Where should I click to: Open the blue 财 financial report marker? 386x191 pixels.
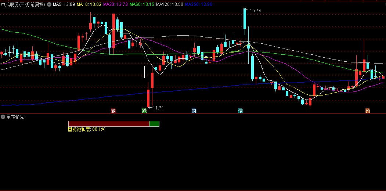click(x=194, y=111)
